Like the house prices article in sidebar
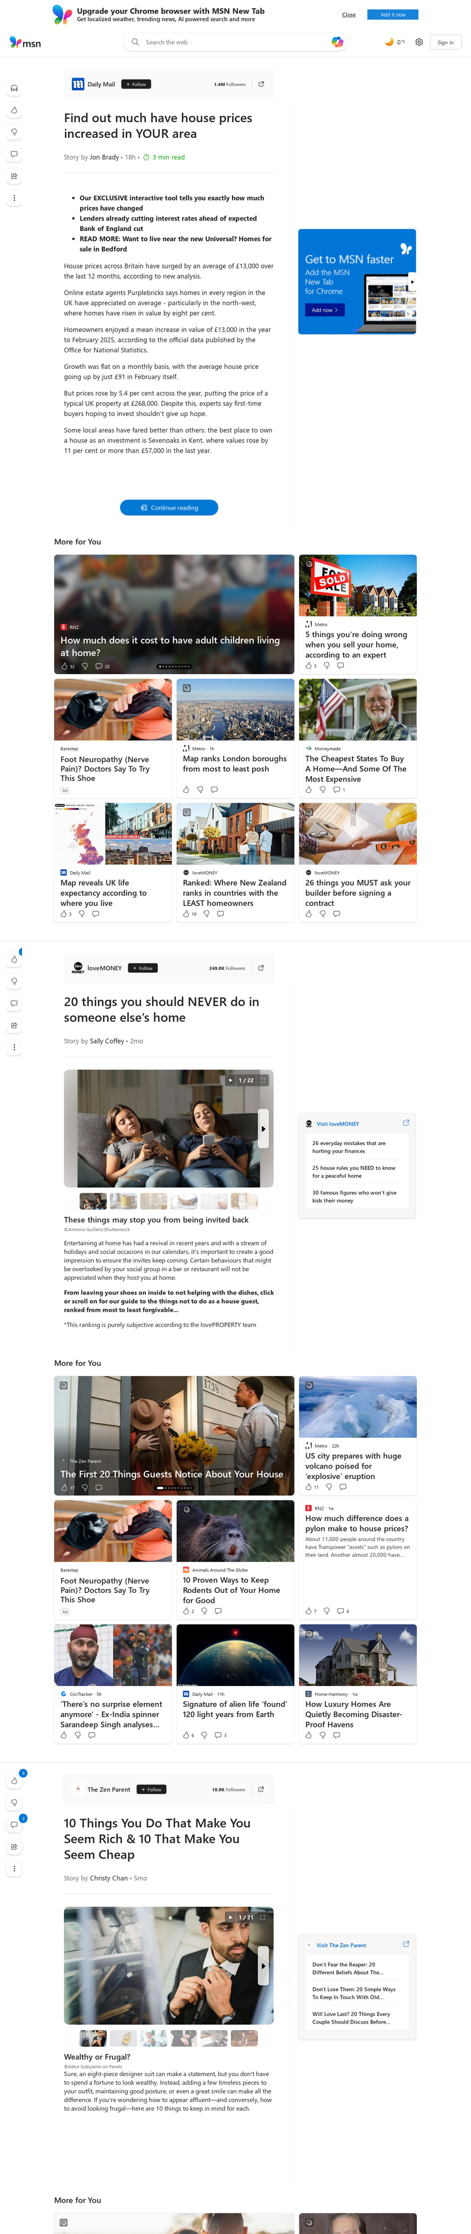 coord(14,110)
